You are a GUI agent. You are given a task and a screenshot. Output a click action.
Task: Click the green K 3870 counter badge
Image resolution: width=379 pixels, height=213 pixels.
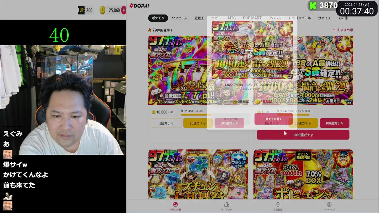pos(323,5)
